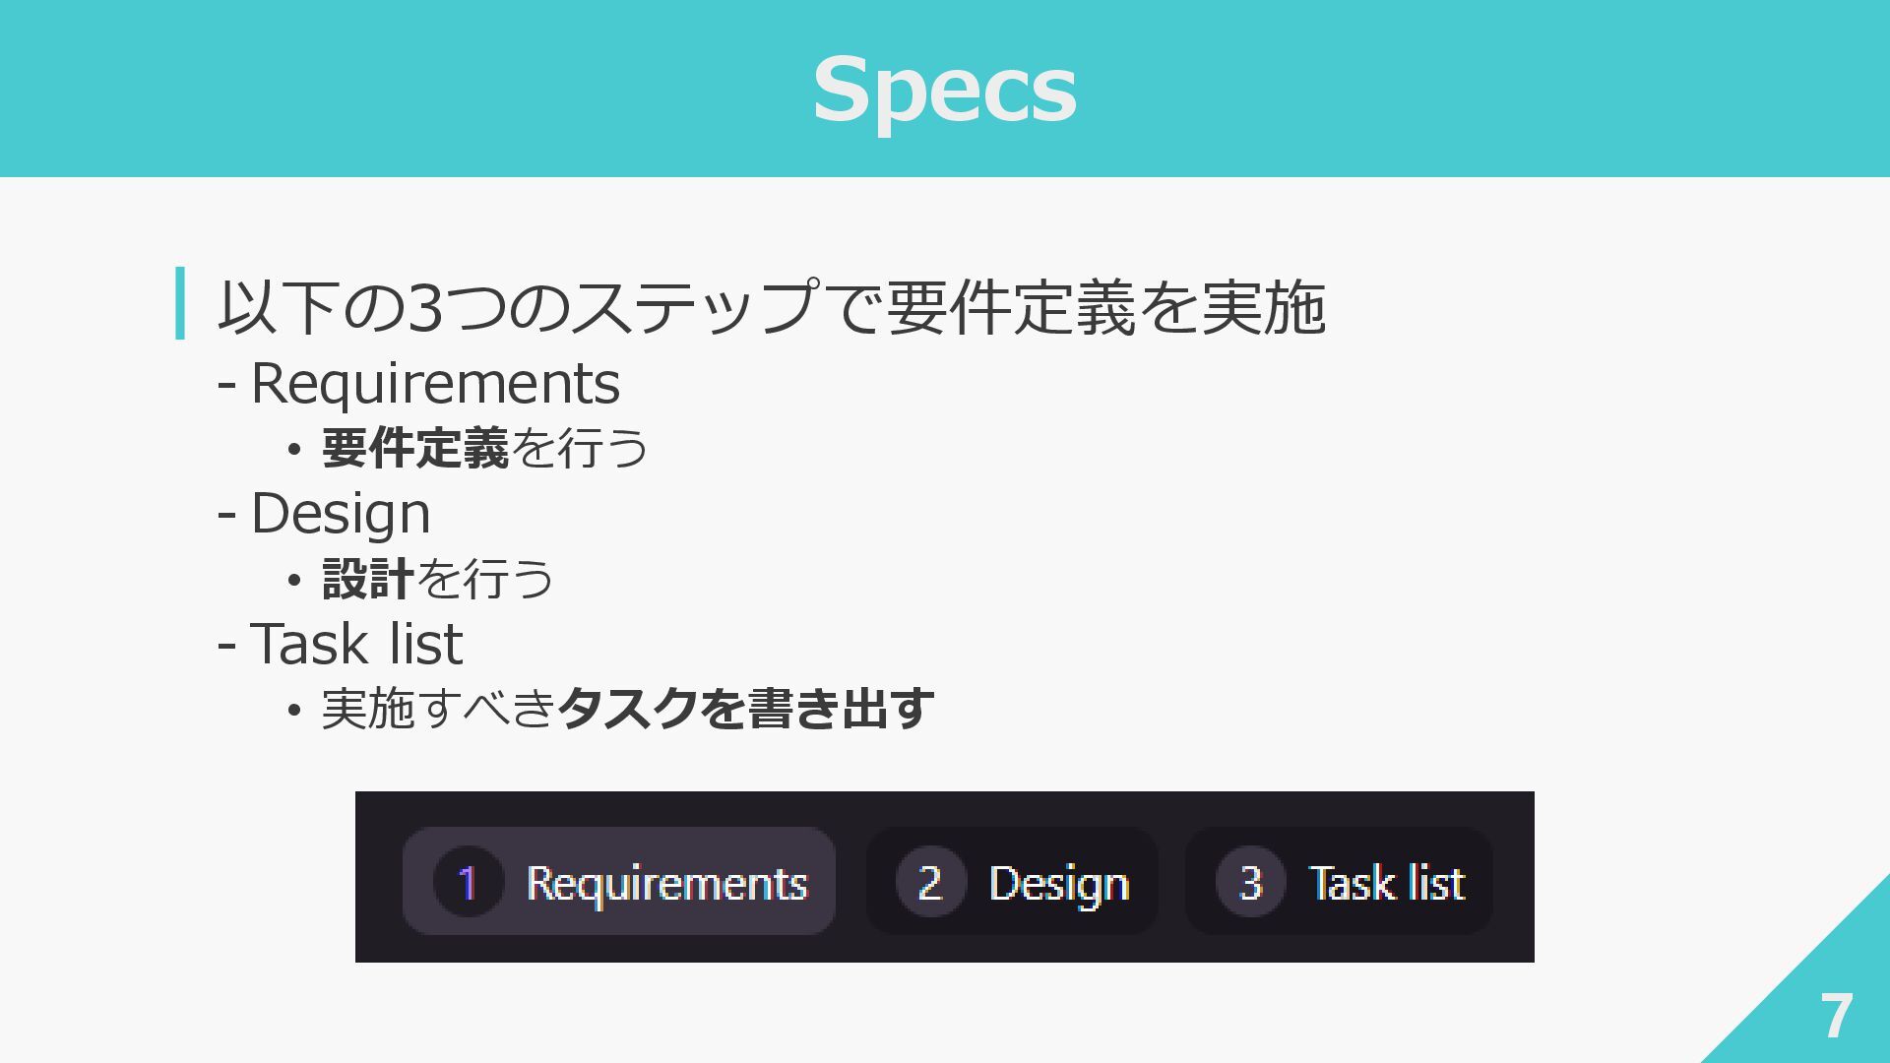Click the bold タスクを書き出す text
This screenshot has width=1890, height=1063.
[x=745, y=708]
